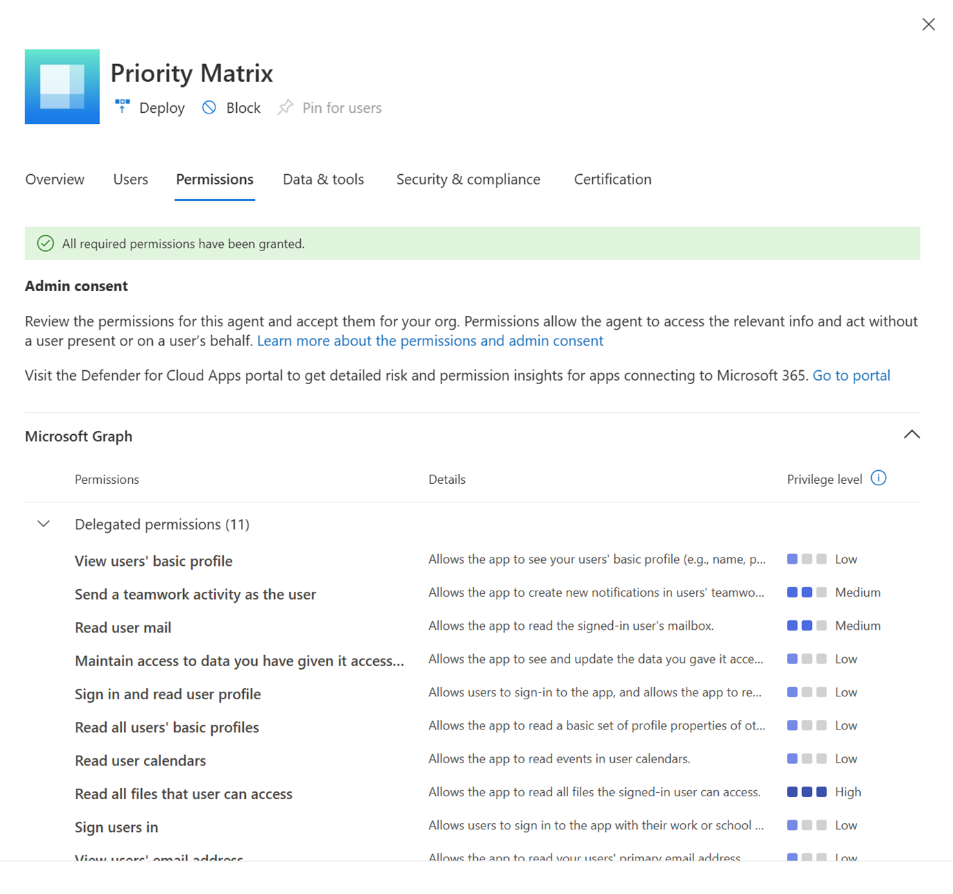Viewport: 953px width, 894px height.
Task: Click the Medium privilege squares for Read user mail
Action: pos(807,625)
